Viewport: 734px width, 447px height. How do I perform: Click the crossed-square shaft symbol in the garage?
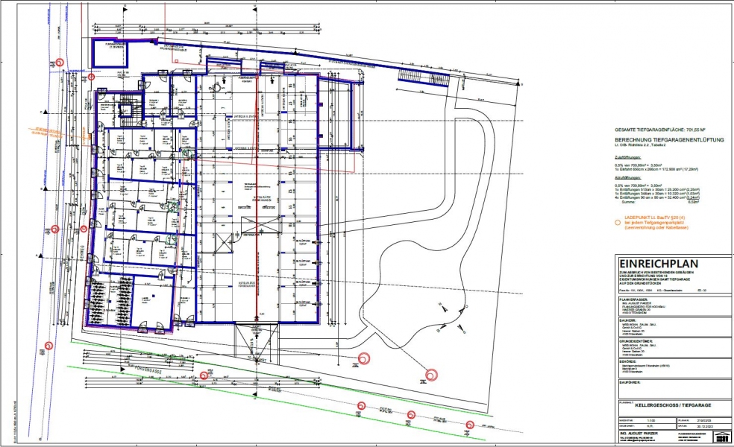(226, 243)
